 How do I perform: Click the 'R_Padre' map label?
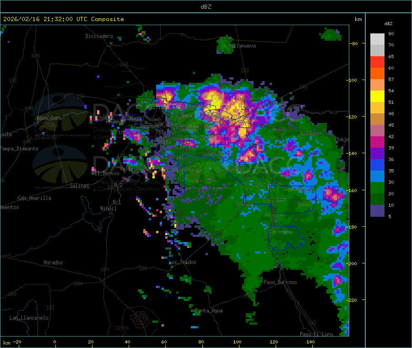tap(262, 171)
